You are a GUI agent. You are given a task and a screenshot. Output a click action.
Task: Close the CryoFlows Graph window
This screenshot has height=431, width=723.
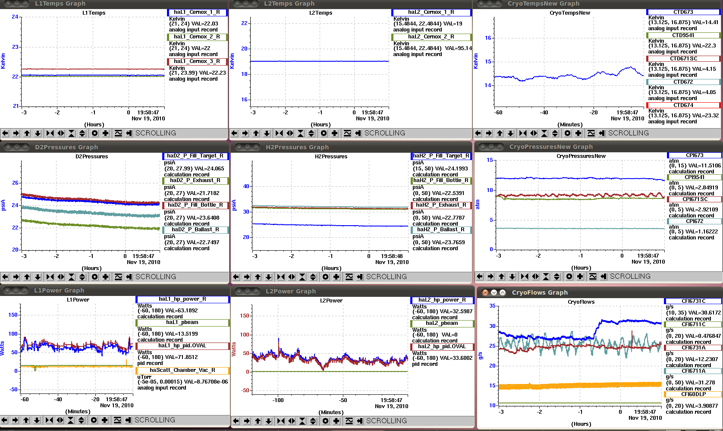(x=485, y=293)
